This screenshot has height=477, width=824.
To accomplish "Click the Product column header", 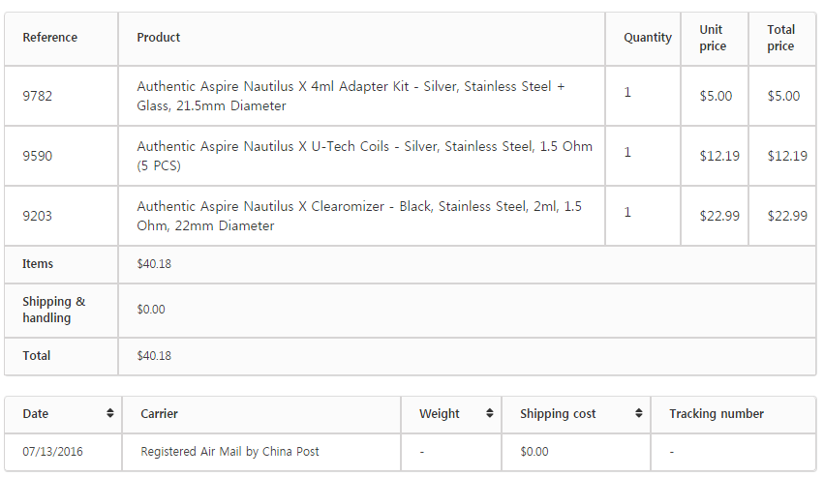I will point(159,38).
